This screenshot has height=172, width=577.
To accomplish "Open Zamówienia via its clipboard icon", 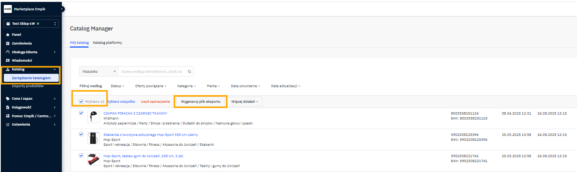I will click(x=8, y=43).
